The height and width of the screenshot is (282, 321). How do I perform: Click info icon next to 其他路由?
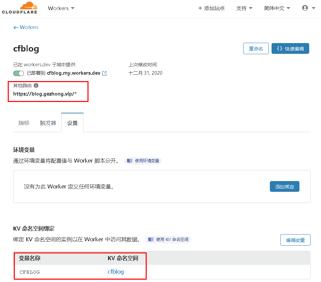tap(36, 85)
